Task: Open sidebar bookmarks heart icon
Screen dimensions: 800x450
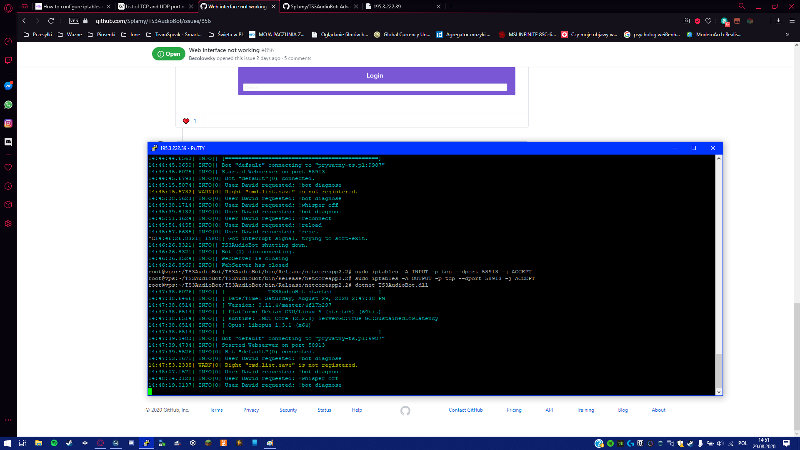Action: click(8, 167)
